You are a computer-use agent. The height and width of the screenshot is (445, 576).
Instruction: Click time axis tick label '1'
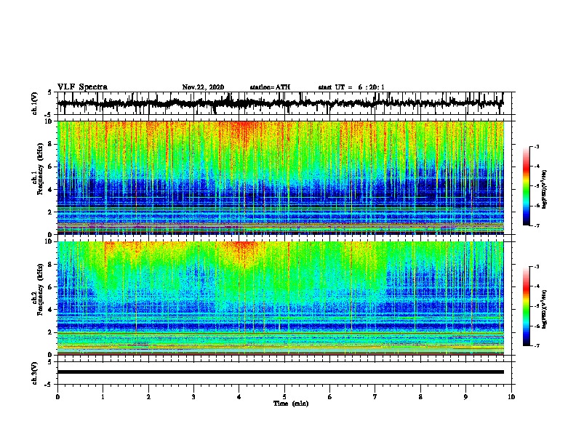[103, 396]
